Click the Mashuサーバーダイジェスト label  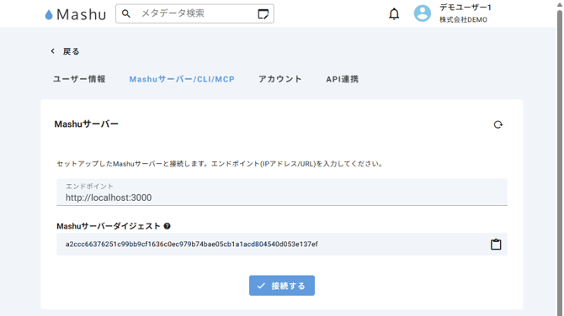click(109, 226)
